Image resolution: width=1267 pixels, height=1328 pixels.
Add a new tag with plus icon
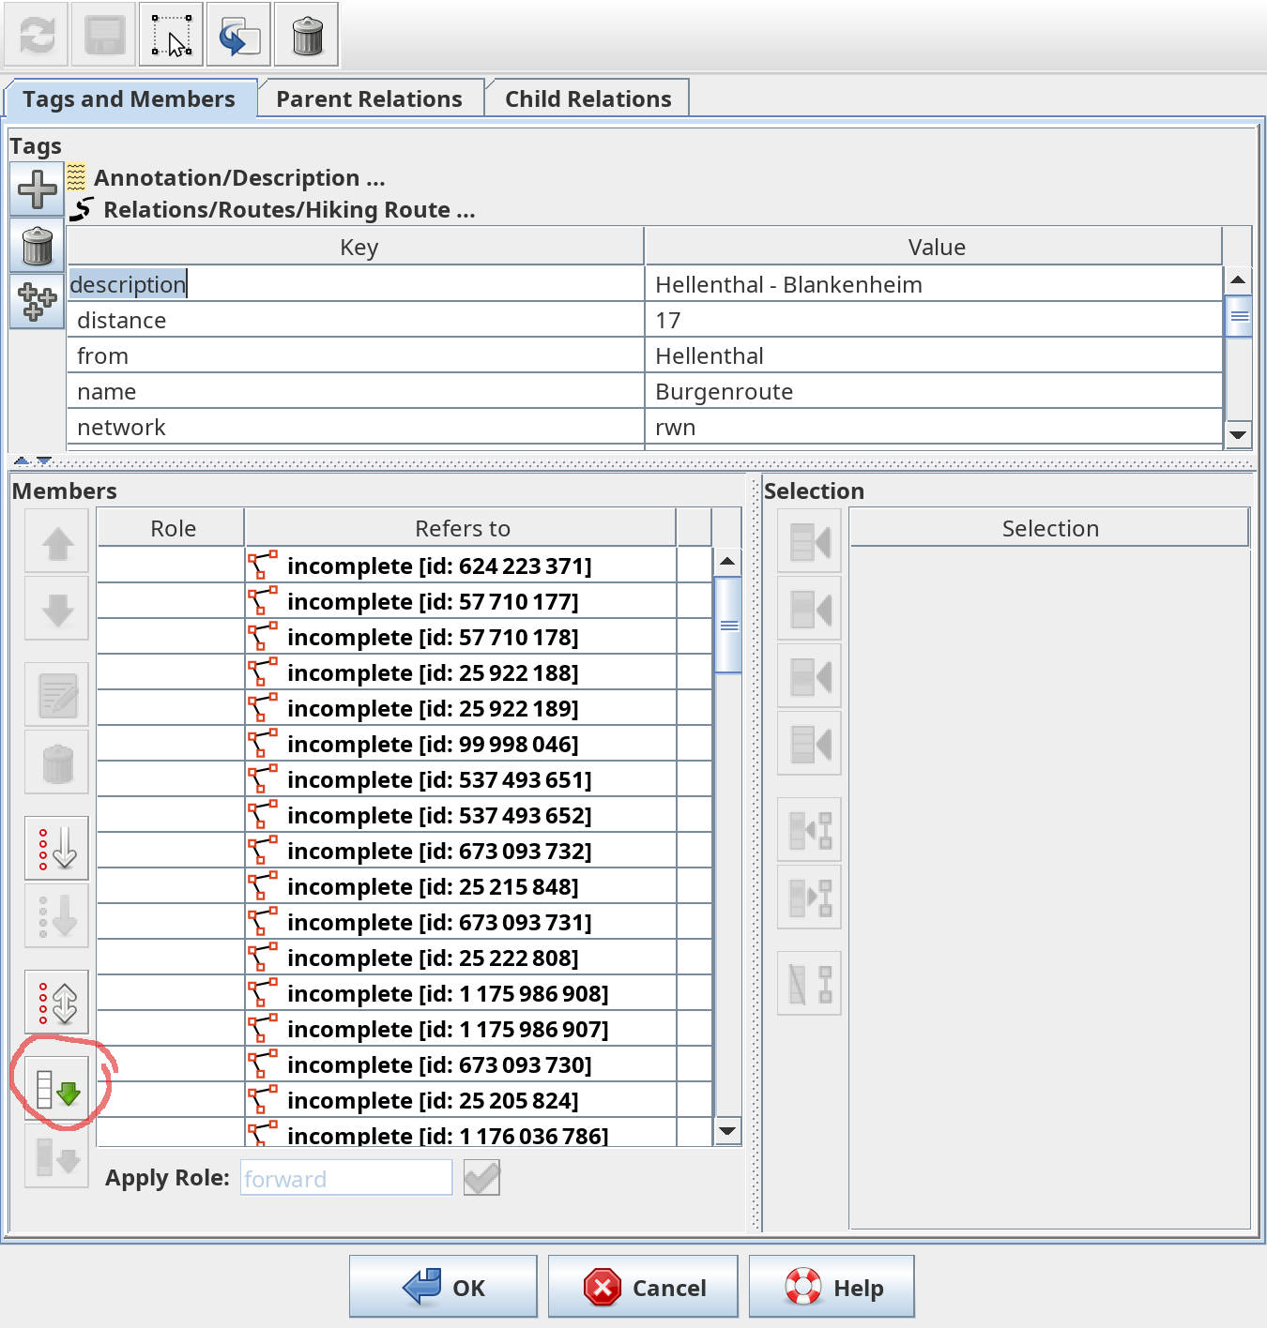[38, 189]
